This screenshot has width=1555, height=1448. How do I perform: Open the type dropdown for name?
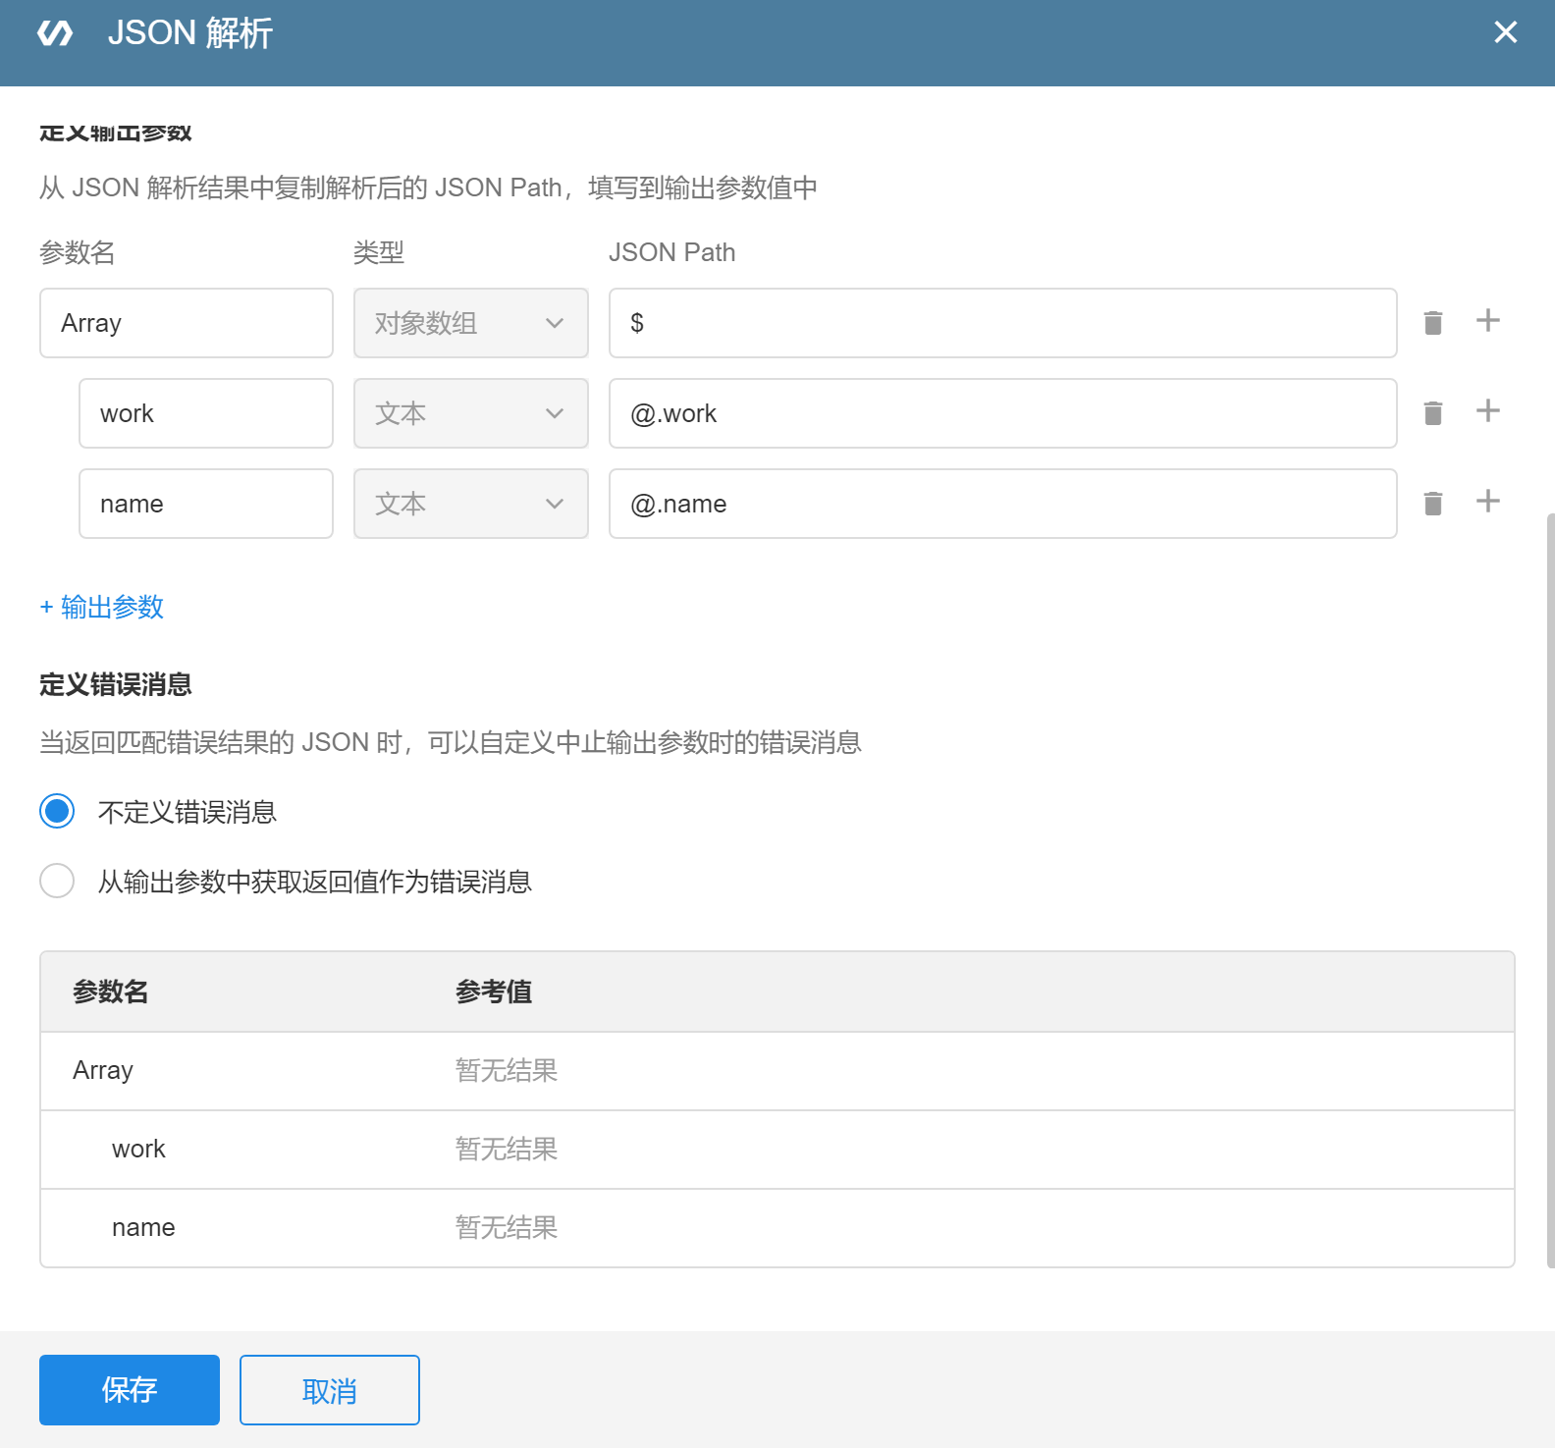[470, 504]
